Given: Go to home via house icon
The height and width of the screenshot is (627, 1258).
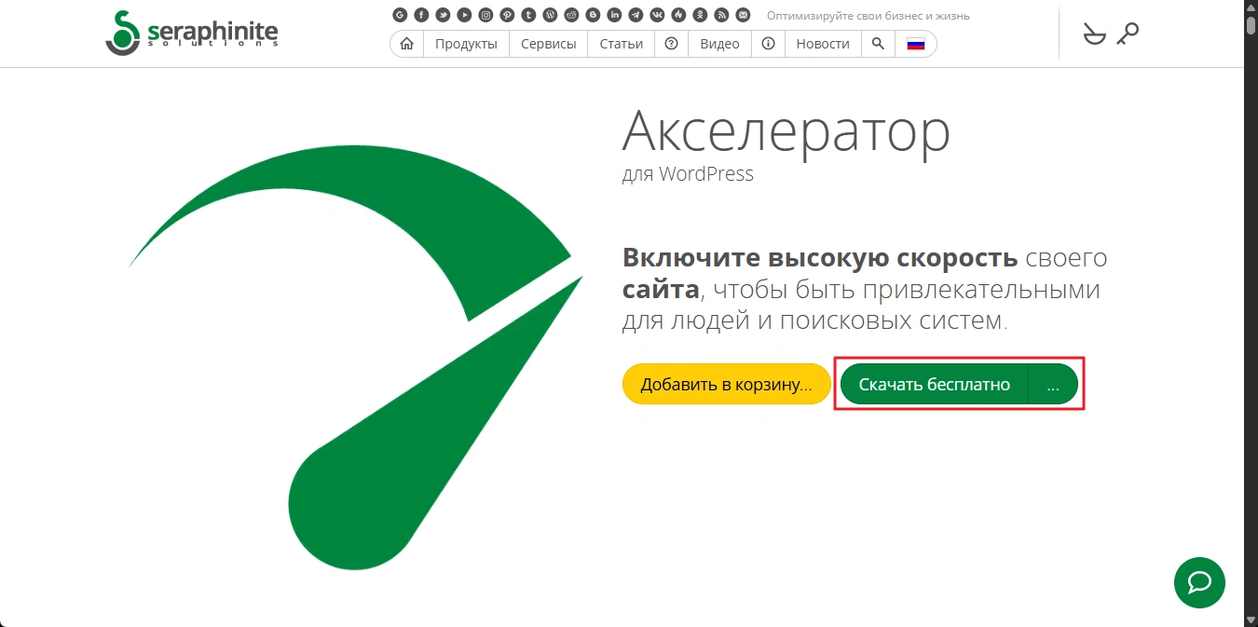Looking at the screenshot, I should [x=406, y=44].
